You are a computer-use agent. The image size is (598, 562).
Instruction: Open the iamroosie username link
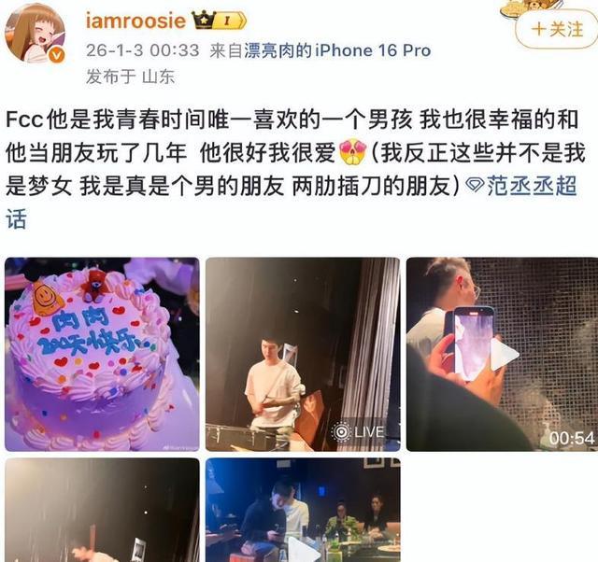tap(135, 21)
